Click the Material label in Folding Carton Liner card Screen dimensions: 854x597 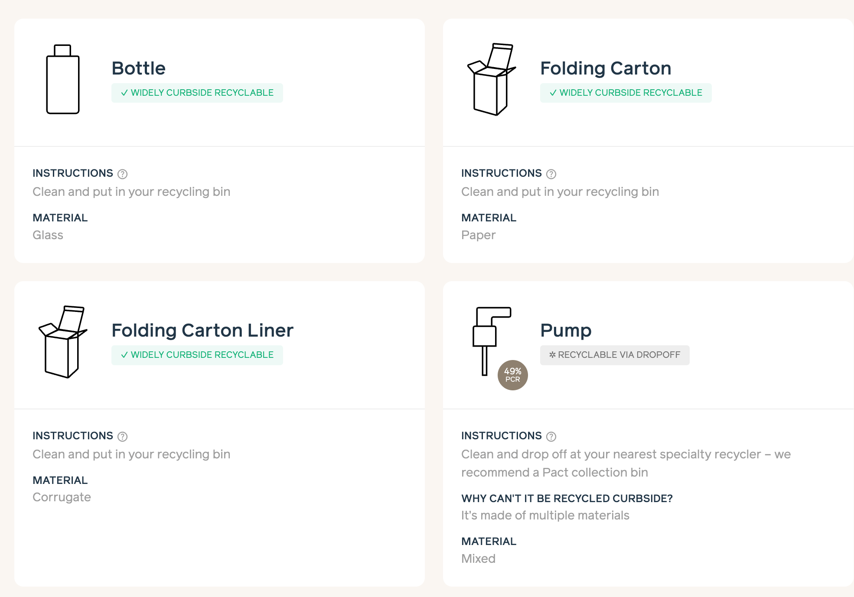coord(60,480)
